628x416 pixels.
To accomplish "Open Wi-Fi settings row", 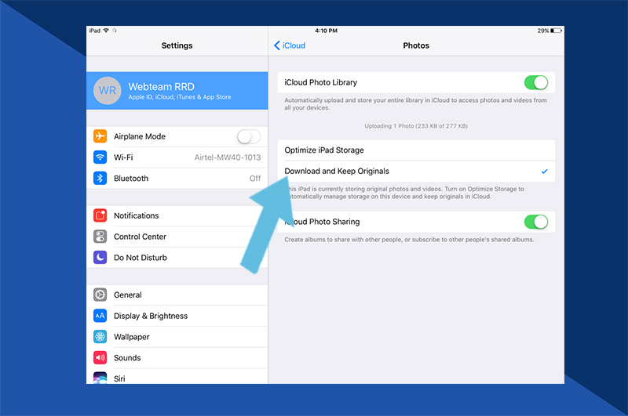I will point(177,157).
